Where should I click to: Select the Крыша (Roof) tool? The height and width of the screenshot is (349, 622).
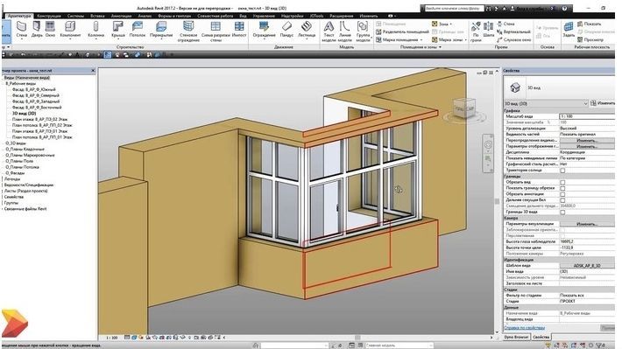(117, 30)
